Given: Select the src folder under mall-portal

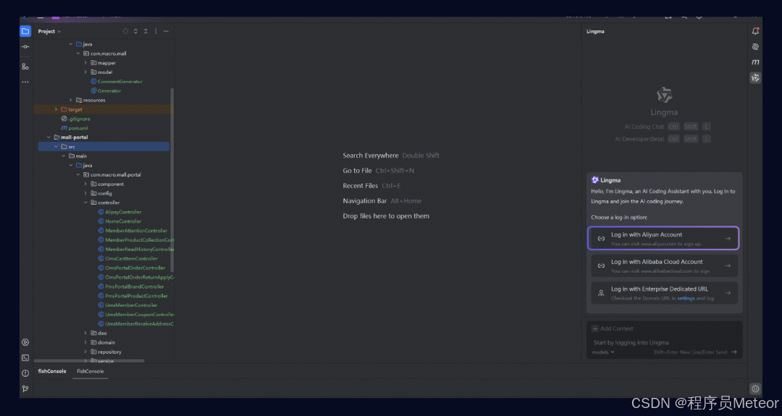Looking at the screenshot, I should coord(104,147).
